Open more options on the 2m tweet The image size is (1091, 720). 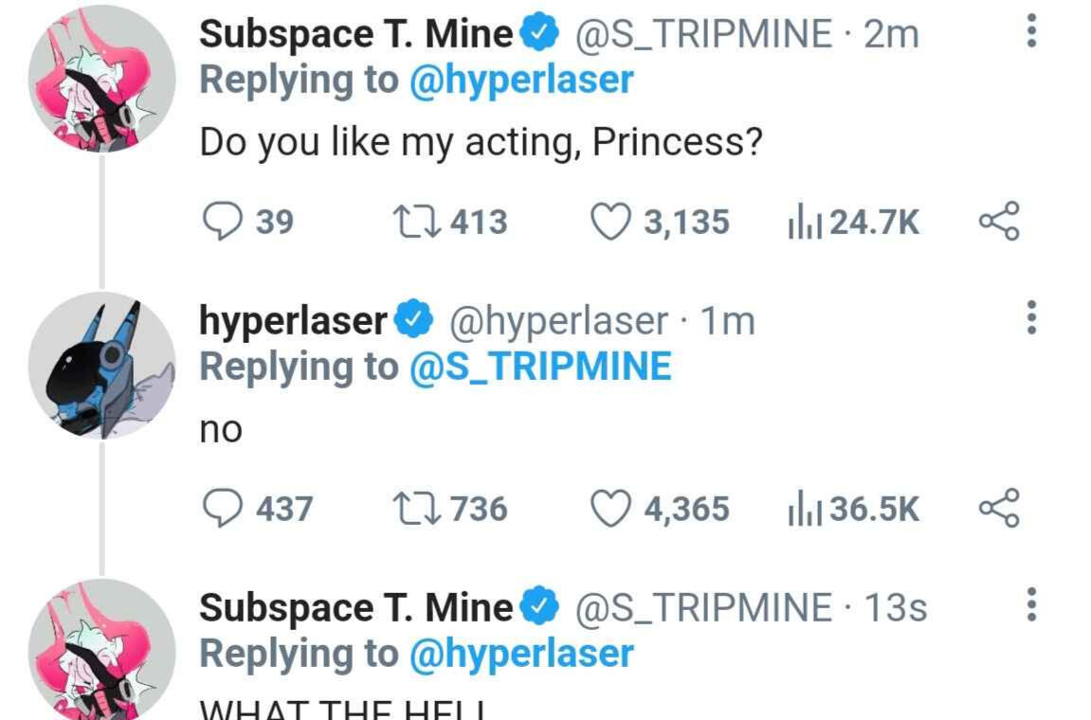pyautogui.click(x=1031, y=31)
